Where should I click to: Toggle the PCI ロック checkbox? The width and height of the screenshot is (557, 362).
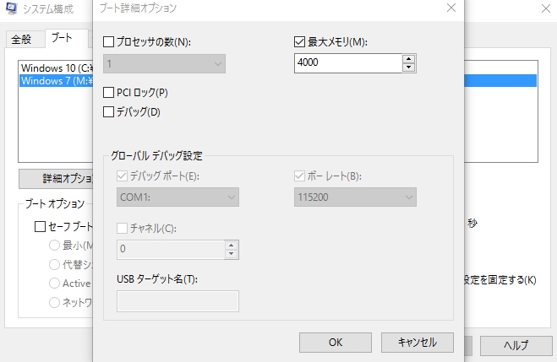coord(108,92)
